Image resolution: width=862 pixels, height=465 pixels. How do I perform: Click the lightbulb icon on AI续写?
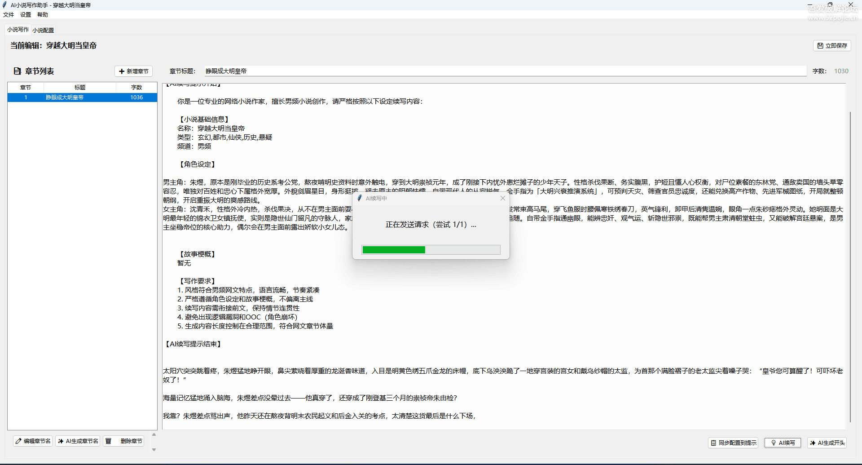point(774,443)
